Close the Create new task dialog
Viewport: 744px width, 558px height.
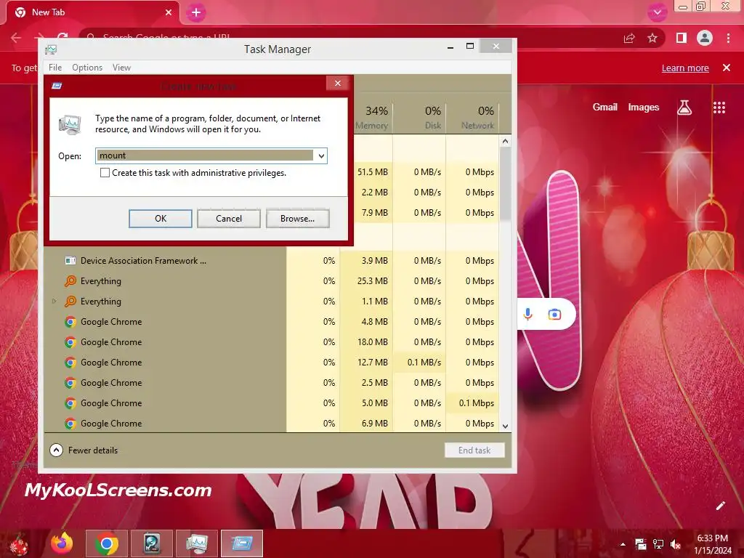[338, 84]
